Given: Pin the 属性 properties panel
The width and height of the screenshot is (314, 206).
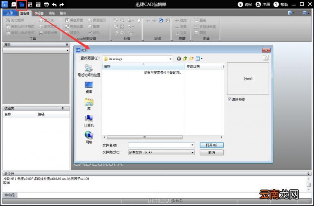Looking at the screenshot, I should click(x=67, y=45).
